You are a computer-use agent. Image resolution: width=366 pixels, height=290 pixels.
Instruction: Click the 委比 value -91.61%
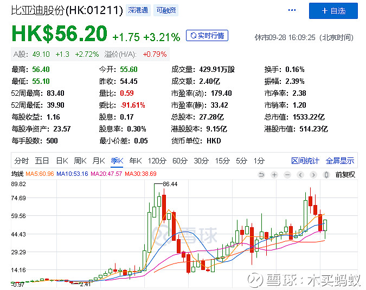[133, 105]
